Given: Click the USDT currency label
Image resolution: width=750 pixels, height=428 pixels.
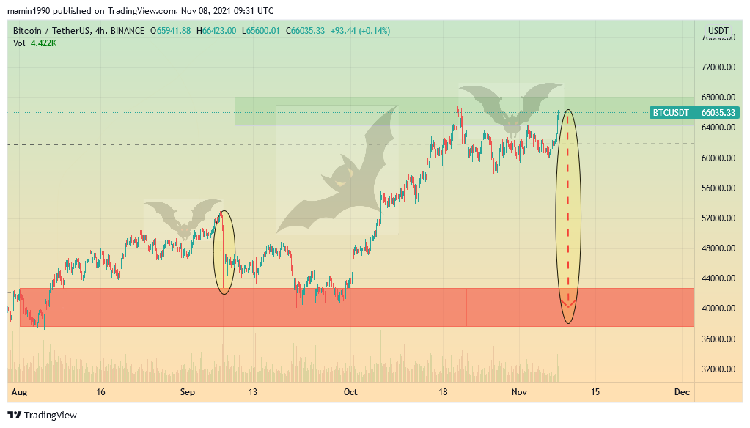Looking at the screenshot, I should (x=718, y=31).
